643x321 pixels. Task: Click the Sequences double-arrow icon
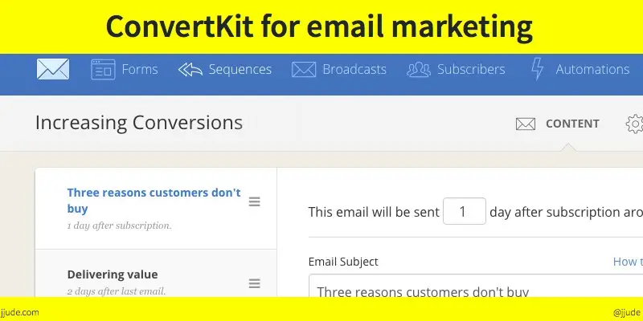pyautogui.click(x=190, y=70)
